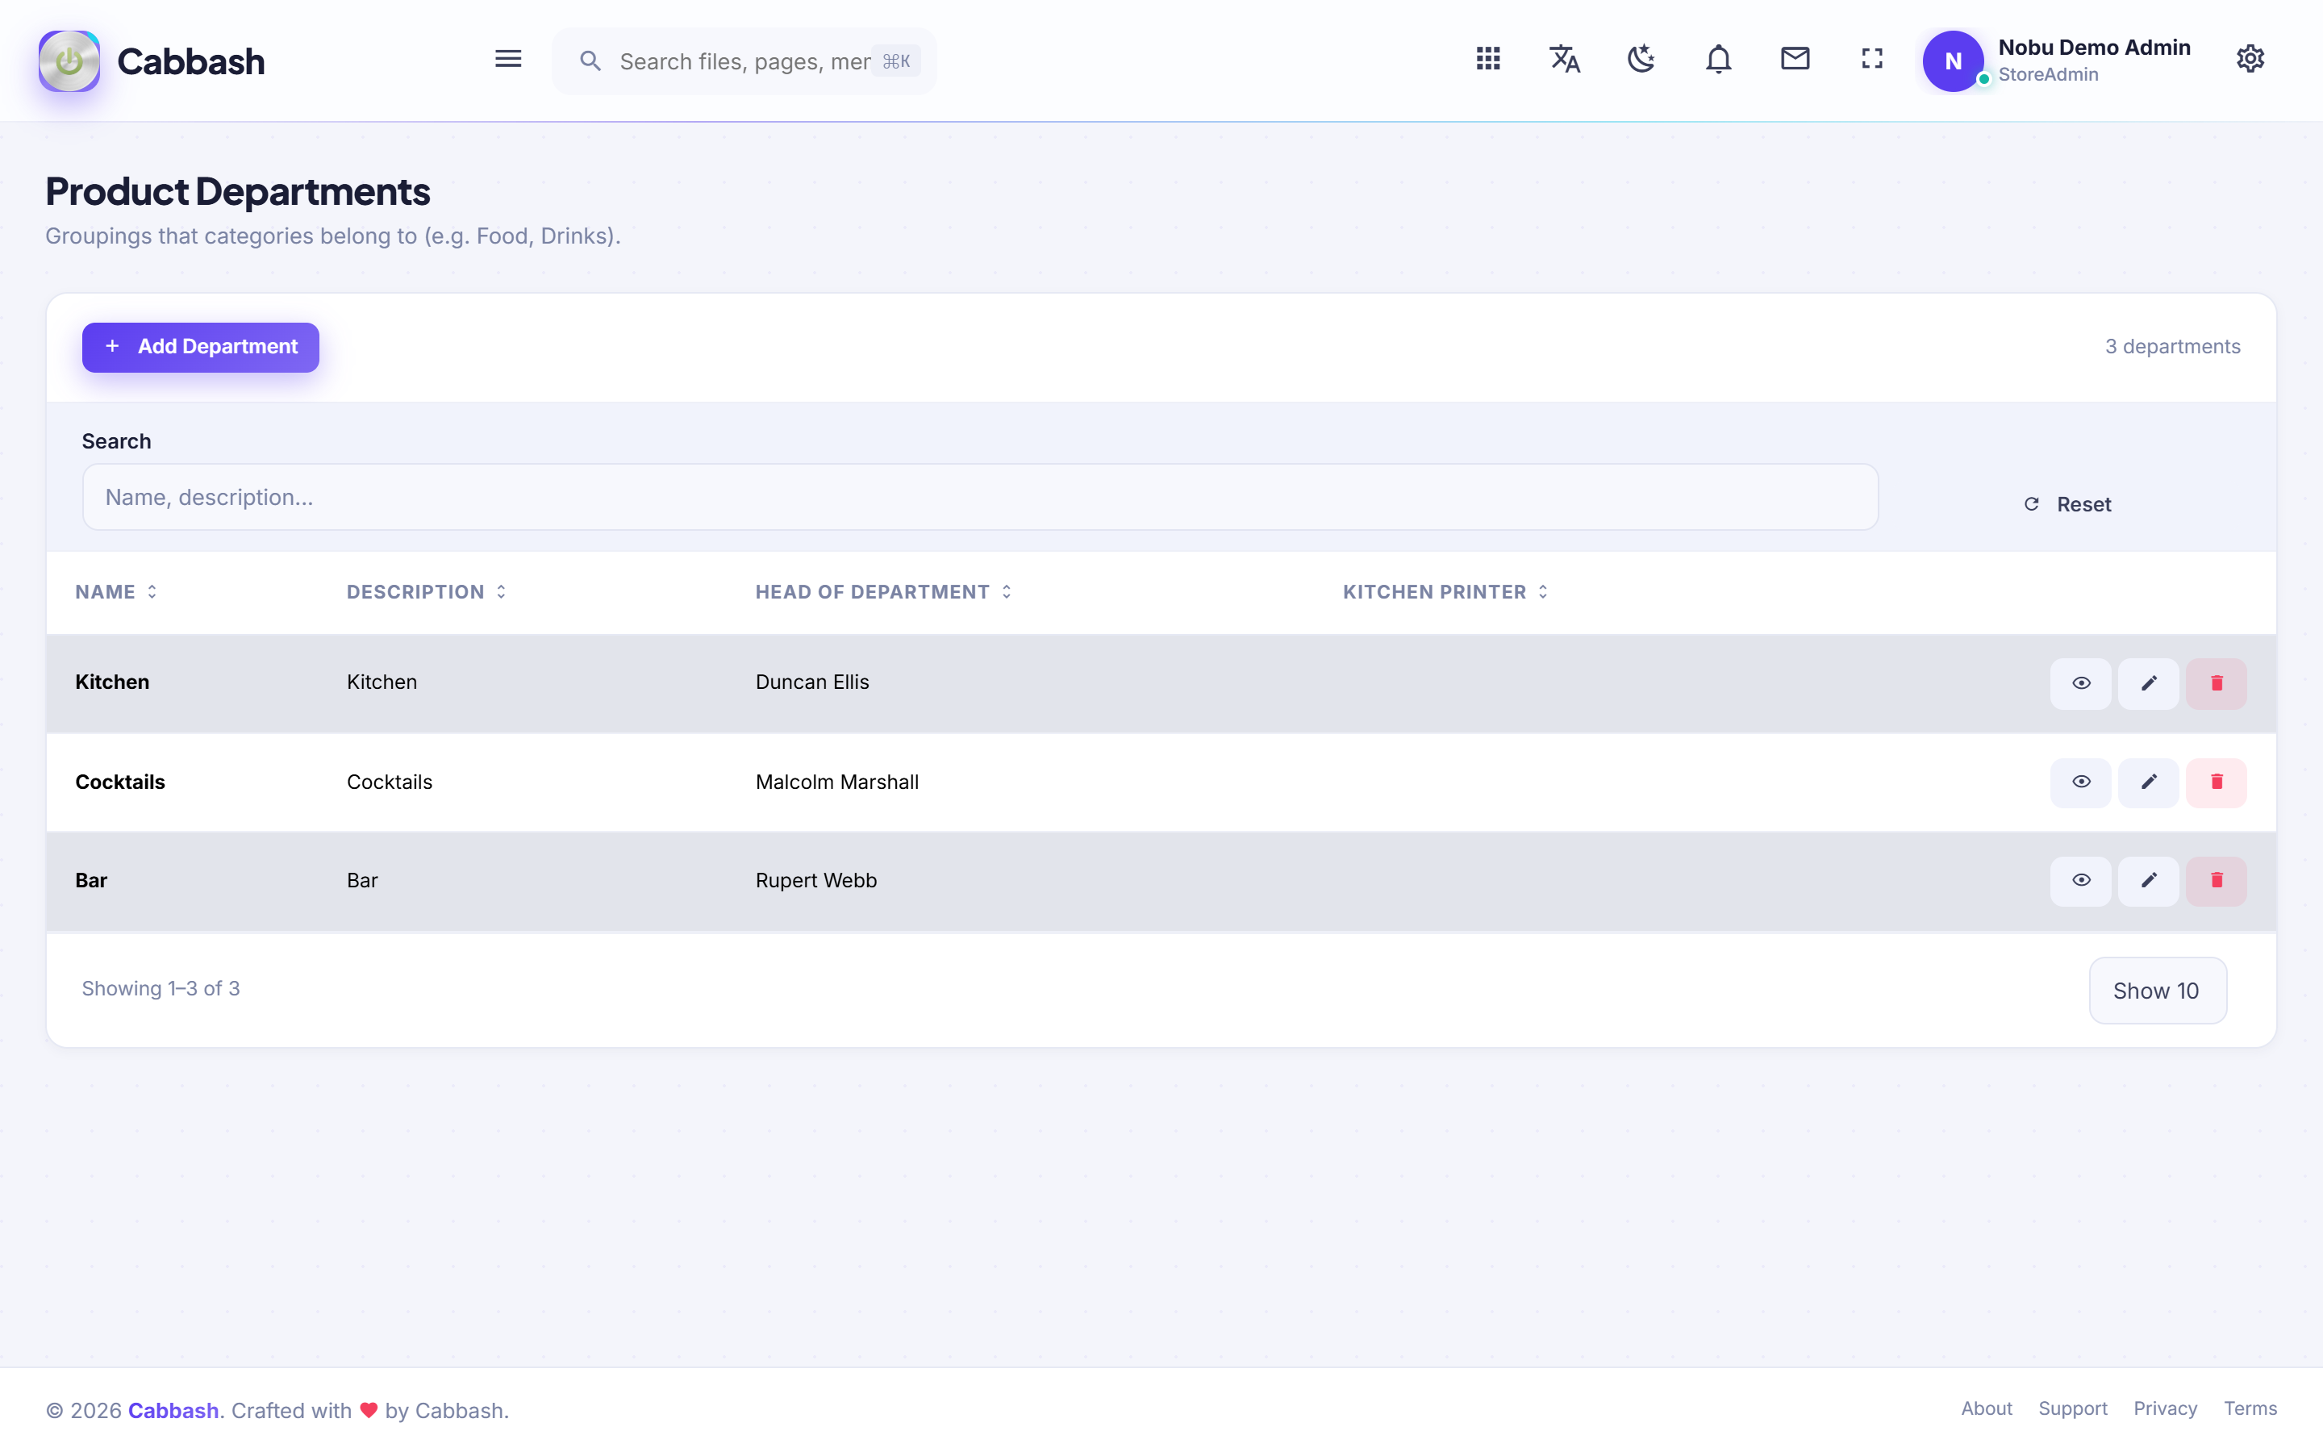Click the Cabbash logo icon
2323x1452 pixels.
69,60
